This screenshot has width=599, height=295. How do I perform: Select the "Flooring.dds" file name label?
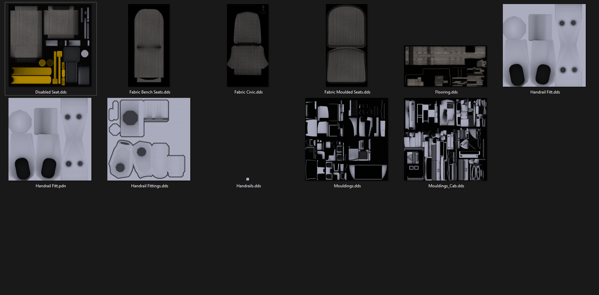446,92
